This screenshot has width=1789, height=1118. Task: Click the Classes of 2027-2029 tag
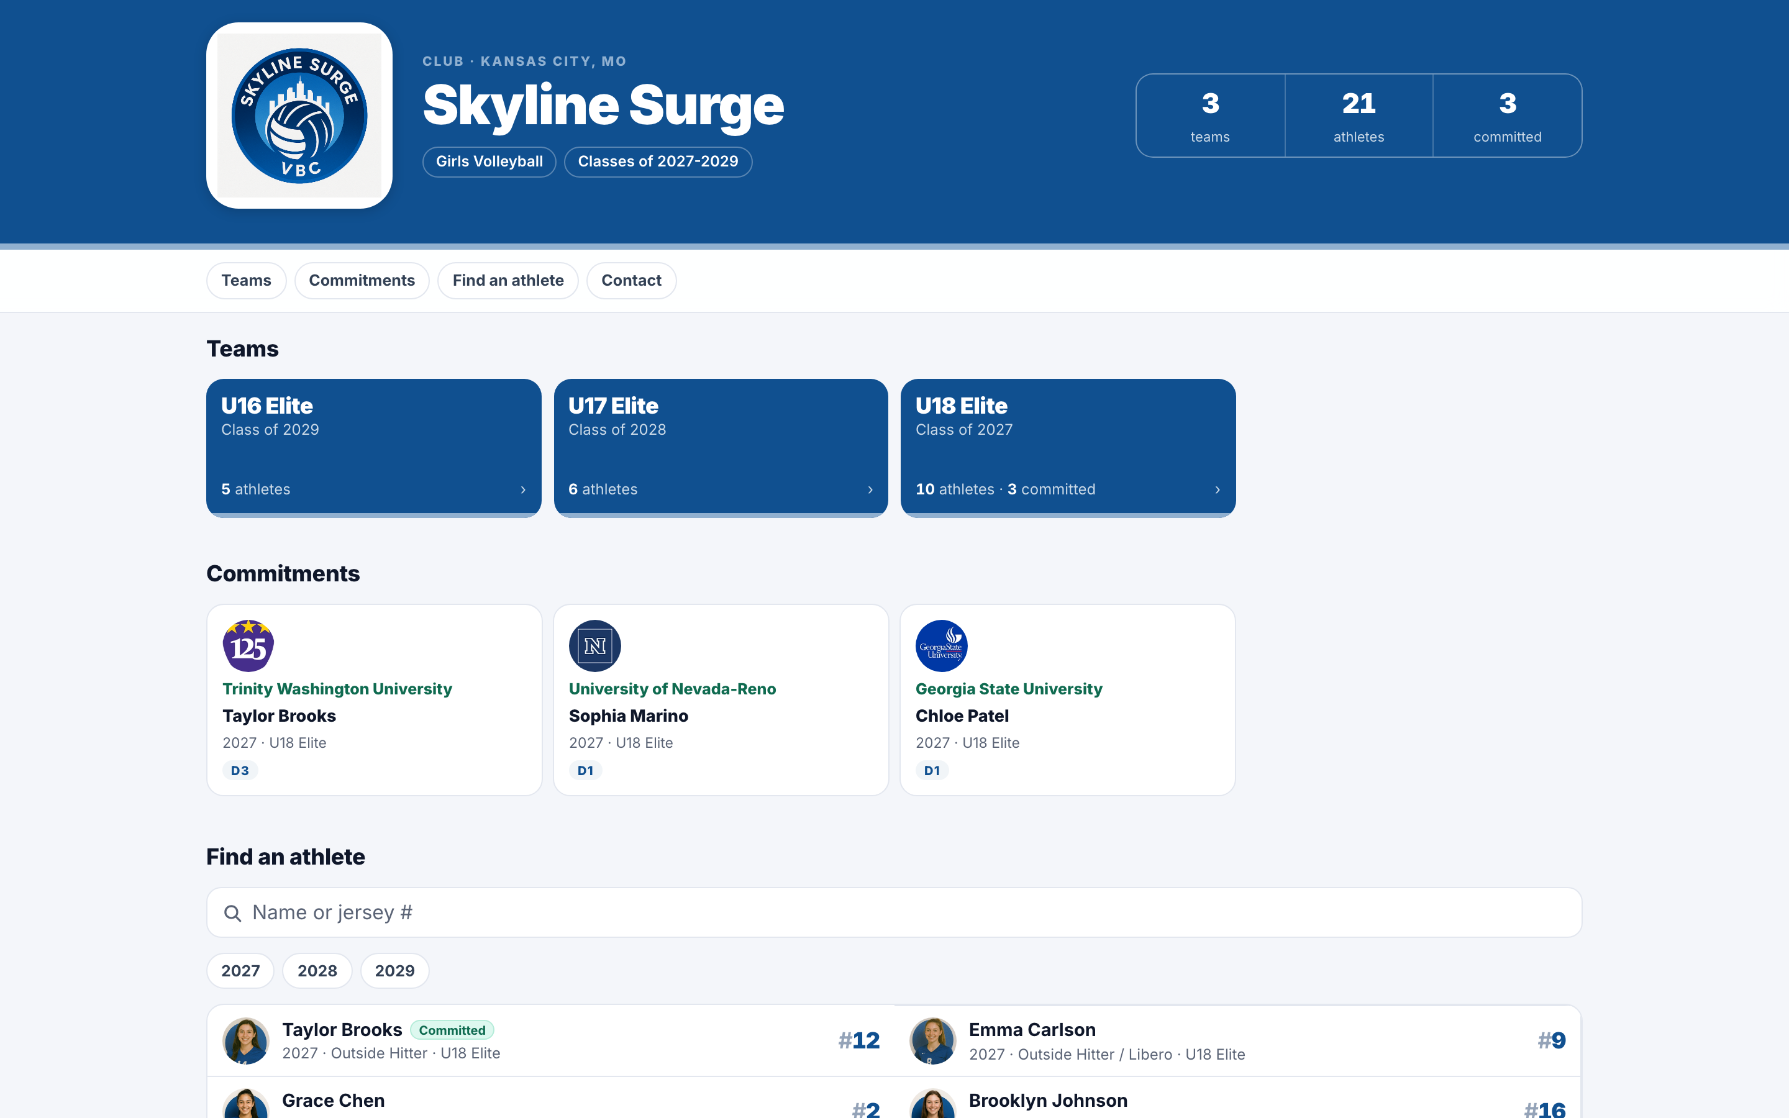pyautogui.click(x=658, y=161)
